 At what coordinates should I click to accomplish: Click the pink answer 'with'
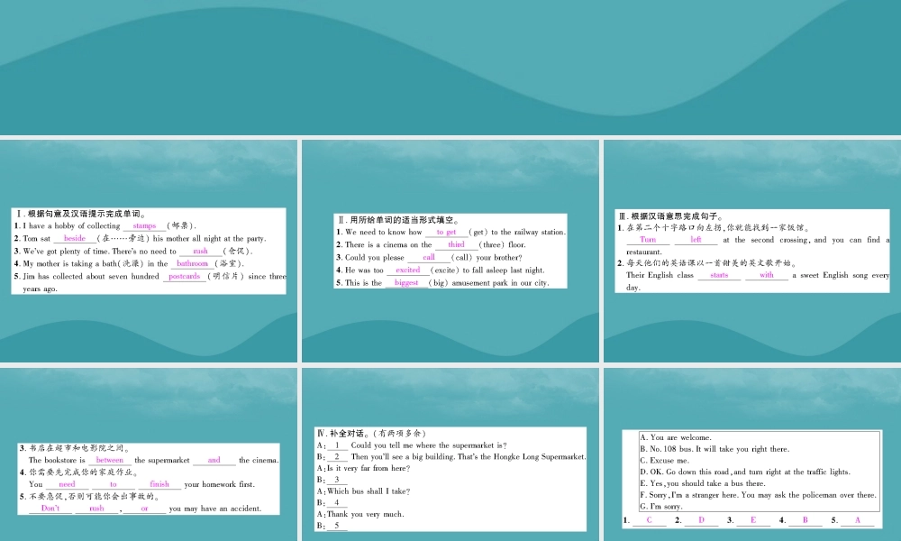pos(767,275)
